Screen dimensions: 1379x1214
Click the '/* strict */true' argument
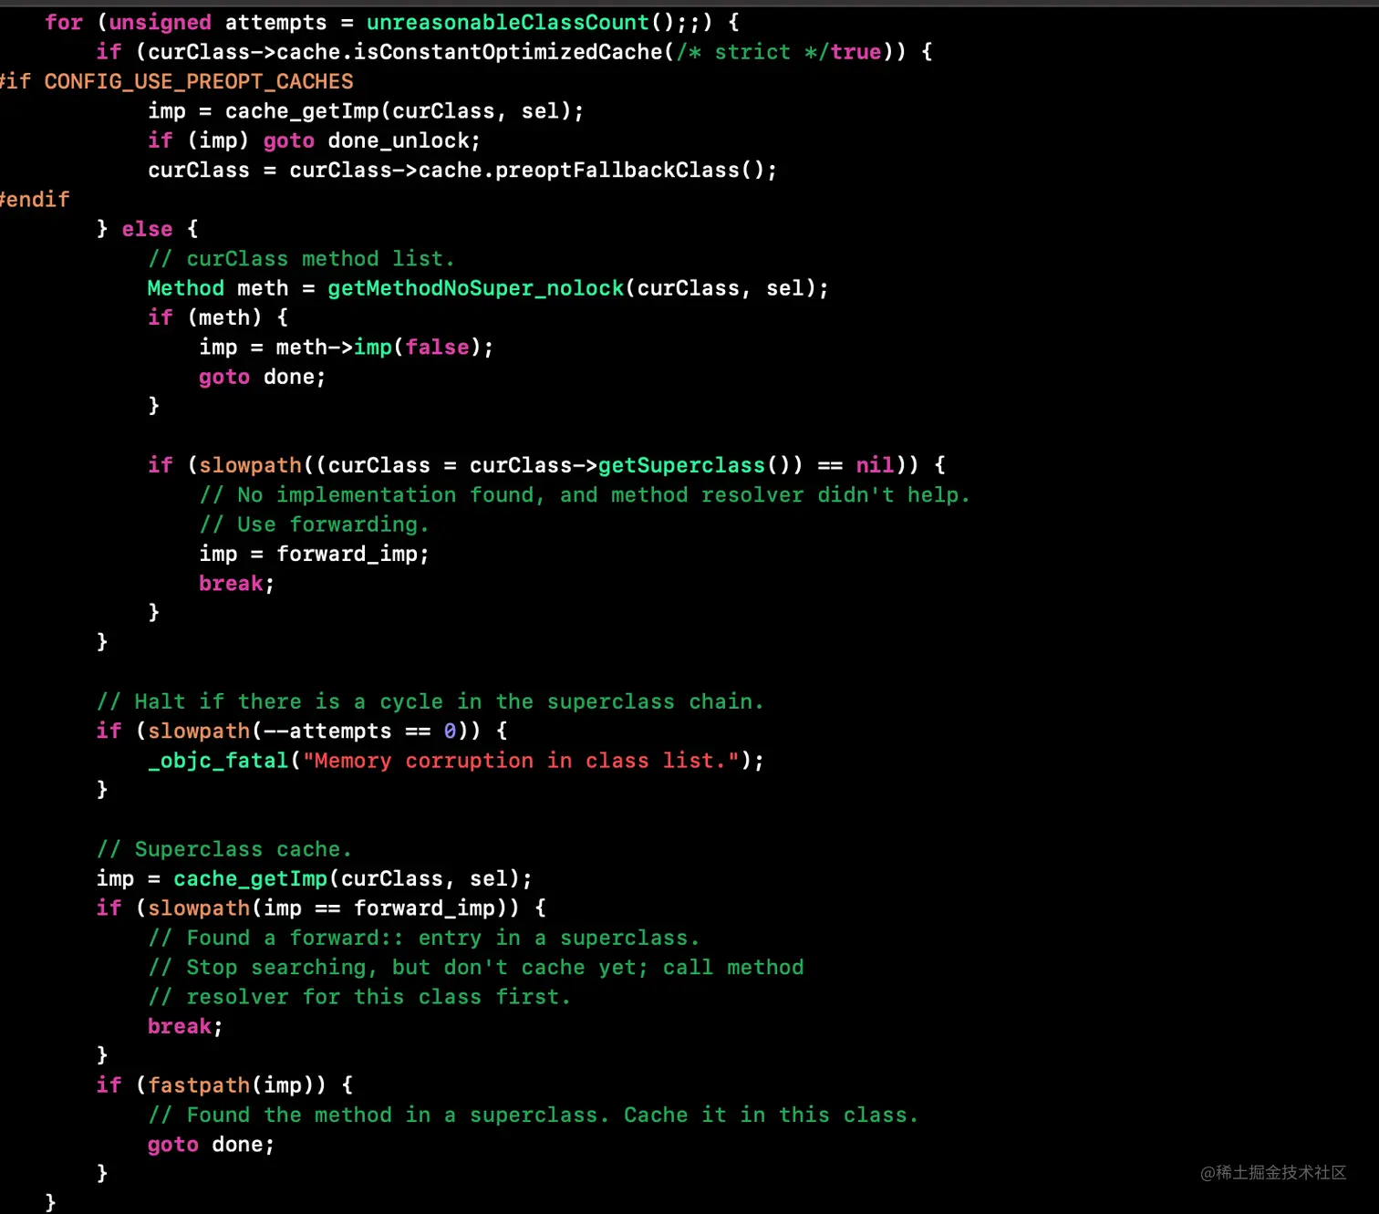pyautogui.click(x=779, y=52)
